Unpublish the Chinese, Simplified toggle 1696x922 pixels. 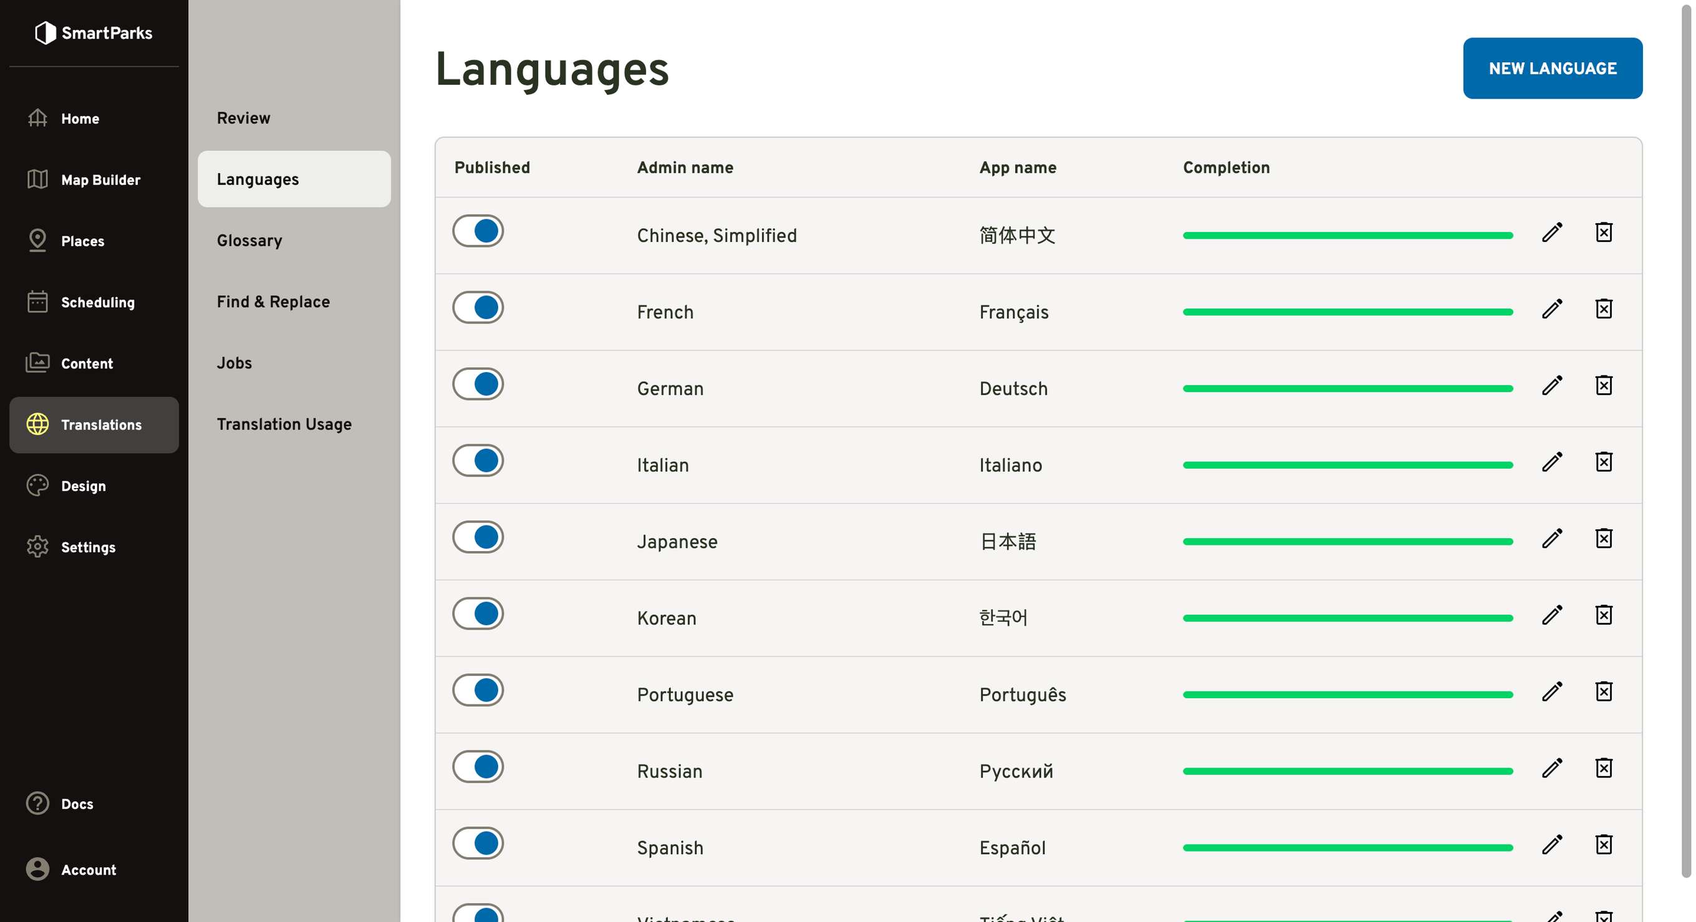point(478,231)
